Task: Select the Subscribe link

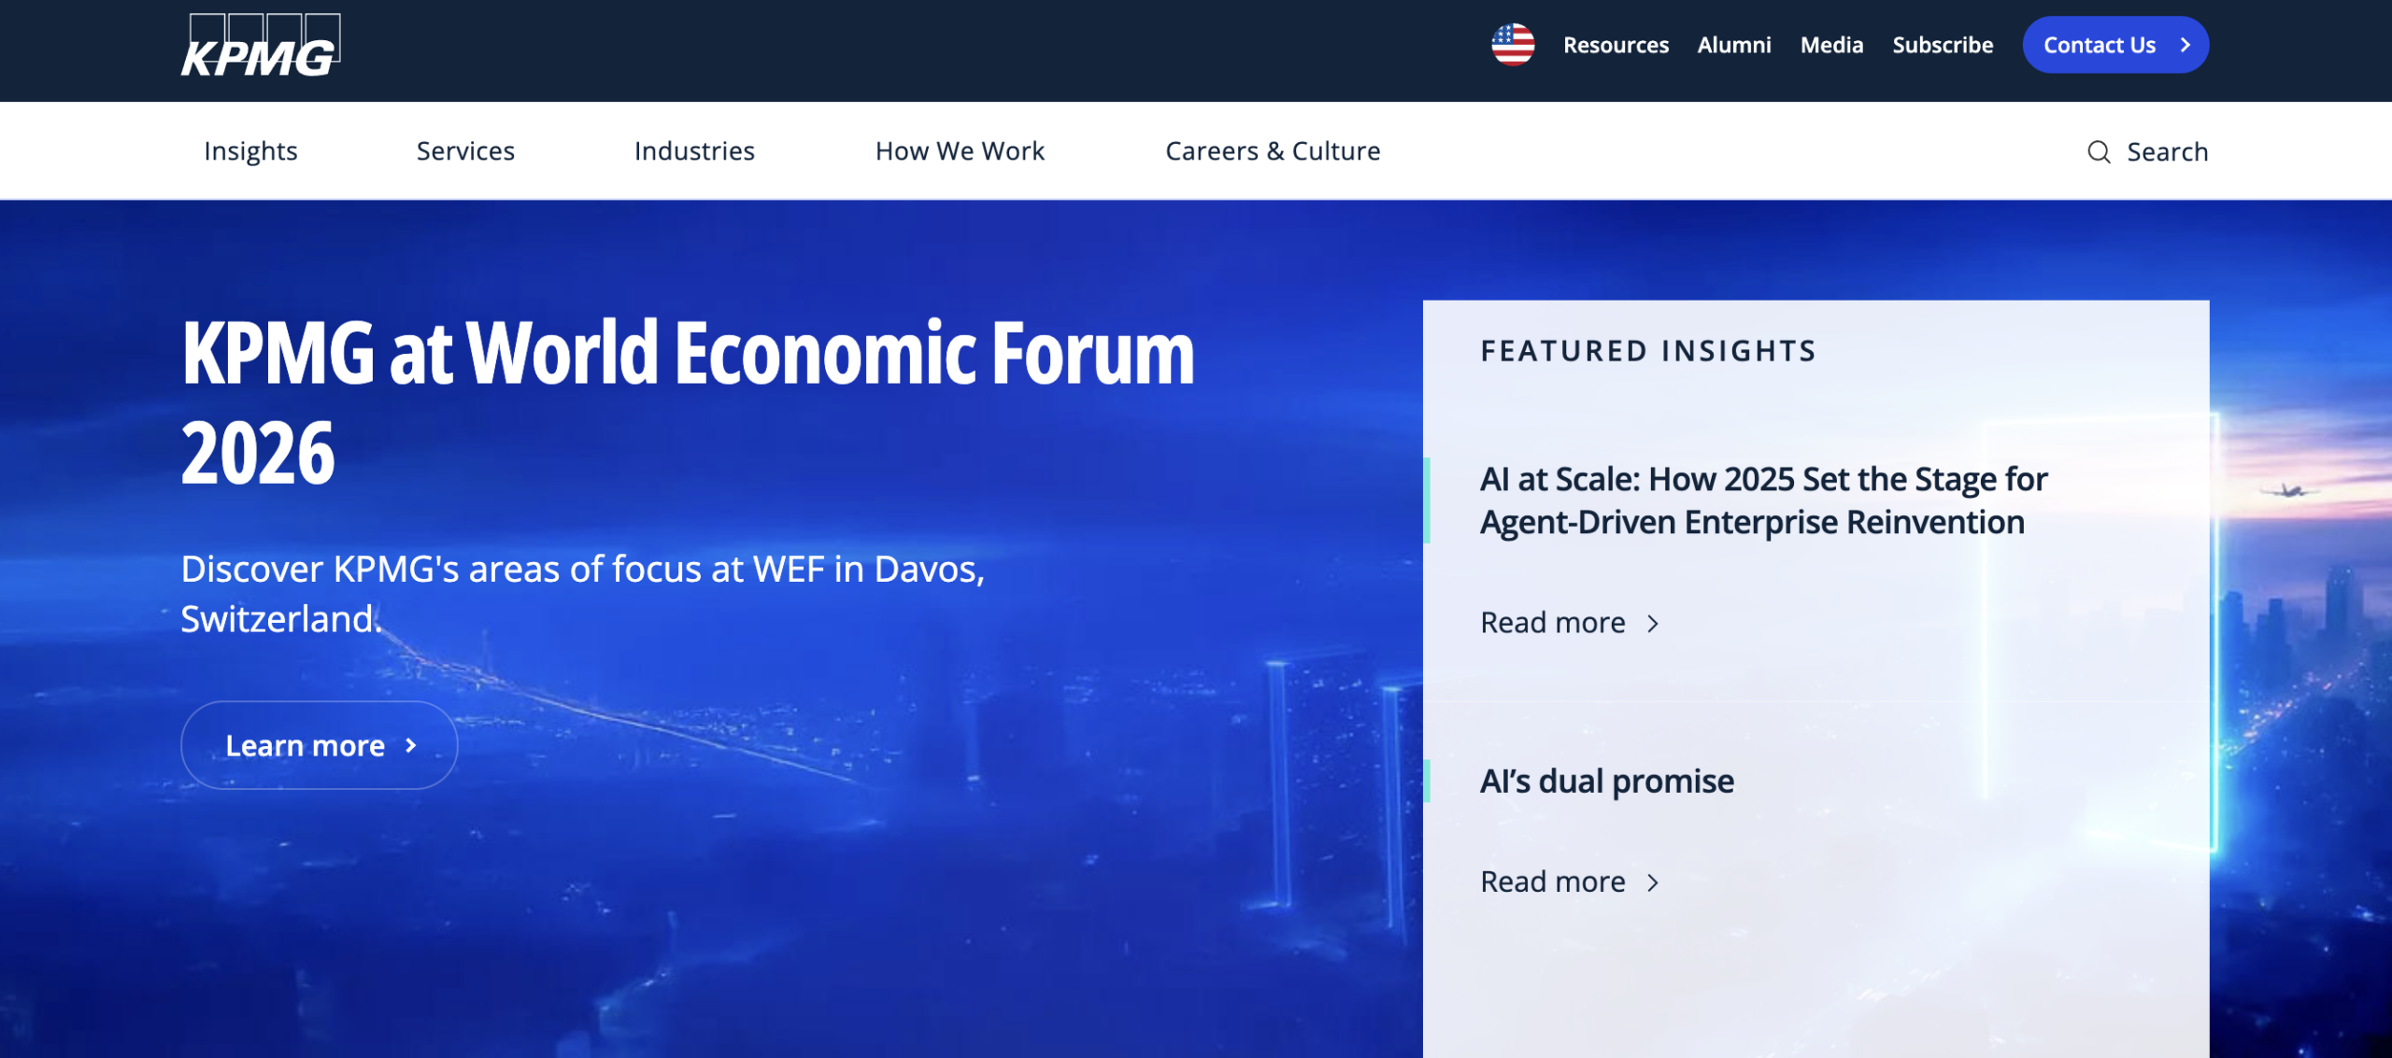Action: (1943, 45)
